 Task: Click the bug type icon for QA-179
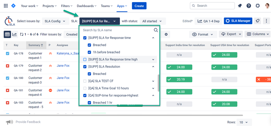[7, 66]
